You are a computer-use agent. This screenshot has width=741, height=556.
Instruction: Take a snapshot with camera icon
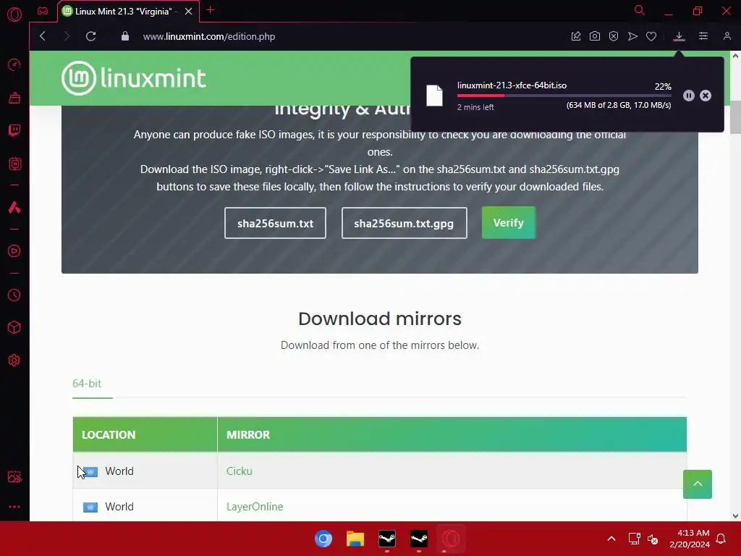click(x=595, y=36)
